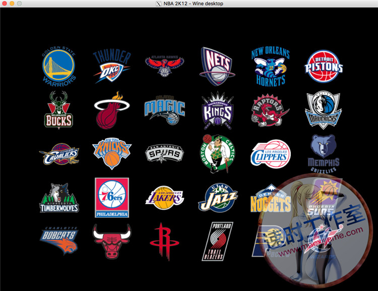Select the Milwaukee Bucks logo
Viewport: 378px width, 291px height.
pyautogui.click(x=58, y=110)
